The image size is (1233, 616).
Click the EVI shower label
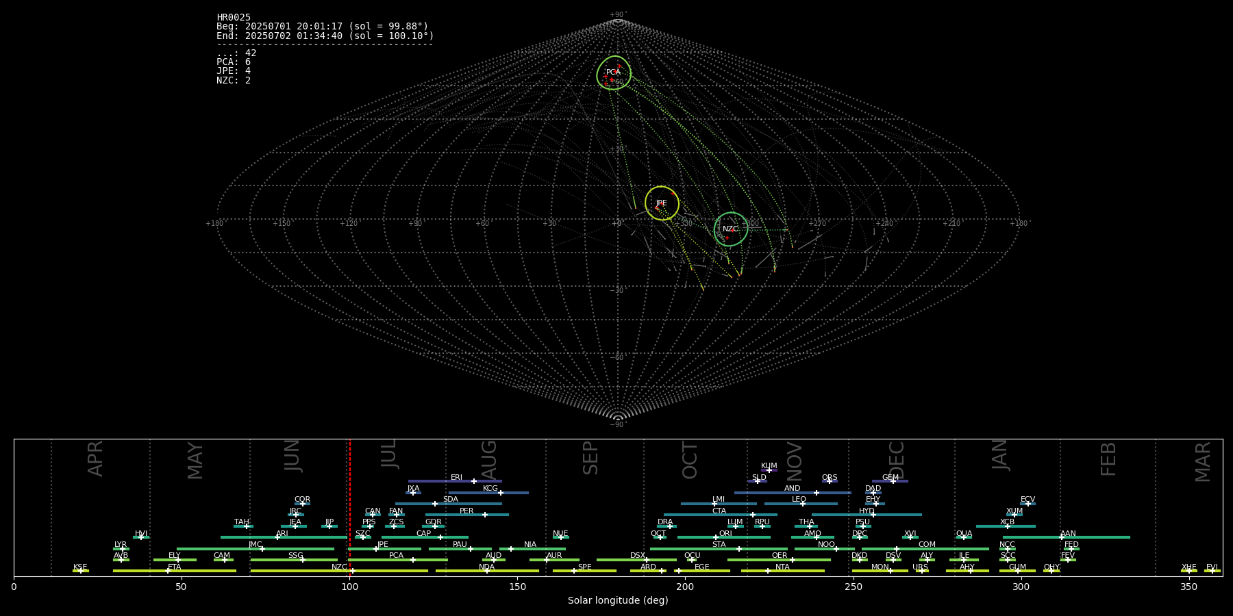pos(1212,567)
